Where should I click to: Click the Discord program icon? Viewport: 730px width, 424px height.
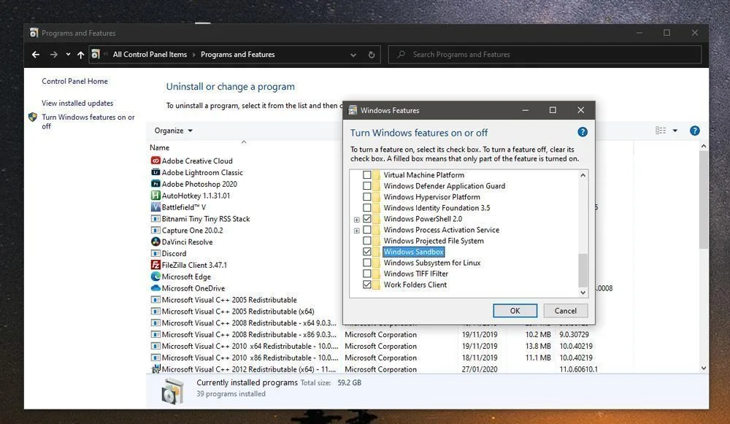point(155,253)
